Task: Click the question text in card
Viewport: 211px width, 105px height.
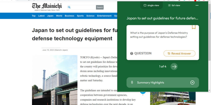Action: pos(159,35)
